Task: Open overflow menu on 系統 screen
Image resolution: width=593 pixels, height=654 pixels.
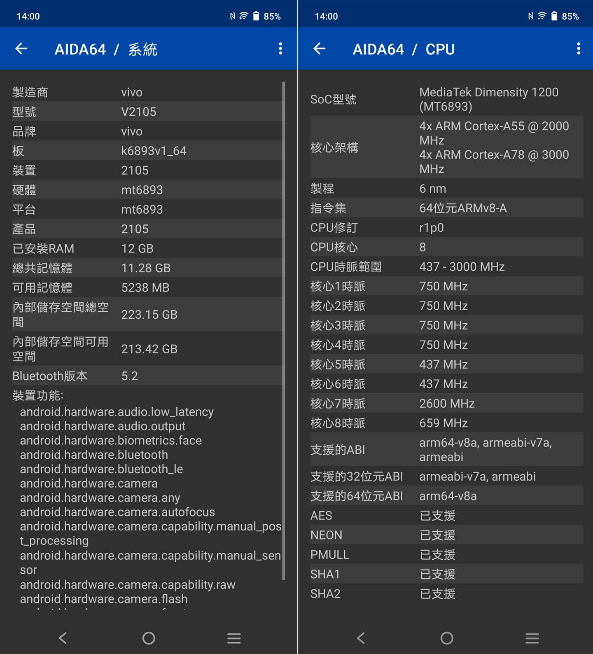Action: coord(280,49)
